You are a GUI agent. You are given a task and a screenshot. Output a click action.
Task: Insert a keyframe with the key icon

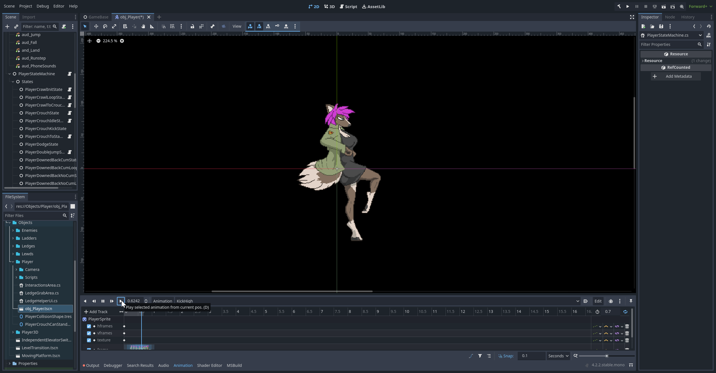pos(277,26)
